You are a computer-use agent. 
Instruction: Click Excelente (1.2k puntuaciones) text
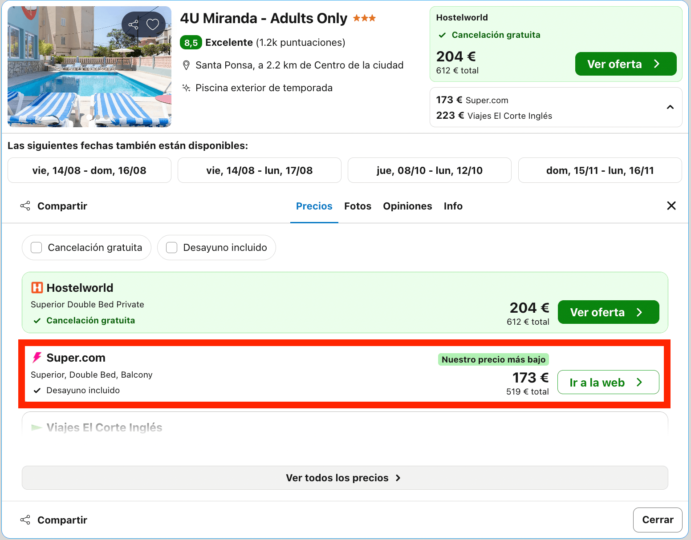[275, 43]
